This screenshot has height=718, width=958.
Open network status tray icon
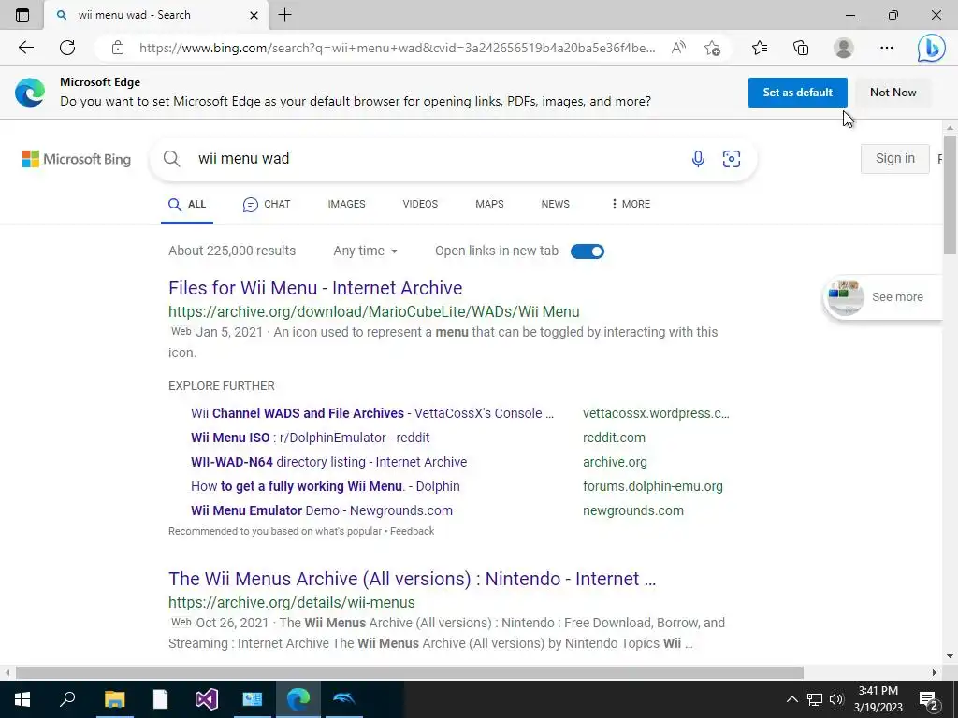[815, 699]
